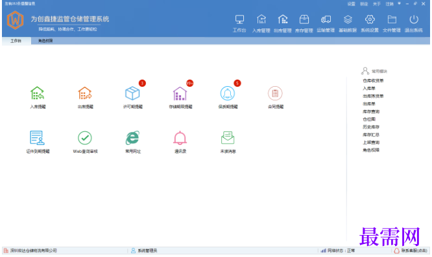Open the red clipboard 合同提醒 icon
This screenshot has height=257, width=432.
click(x=275, y=93)
